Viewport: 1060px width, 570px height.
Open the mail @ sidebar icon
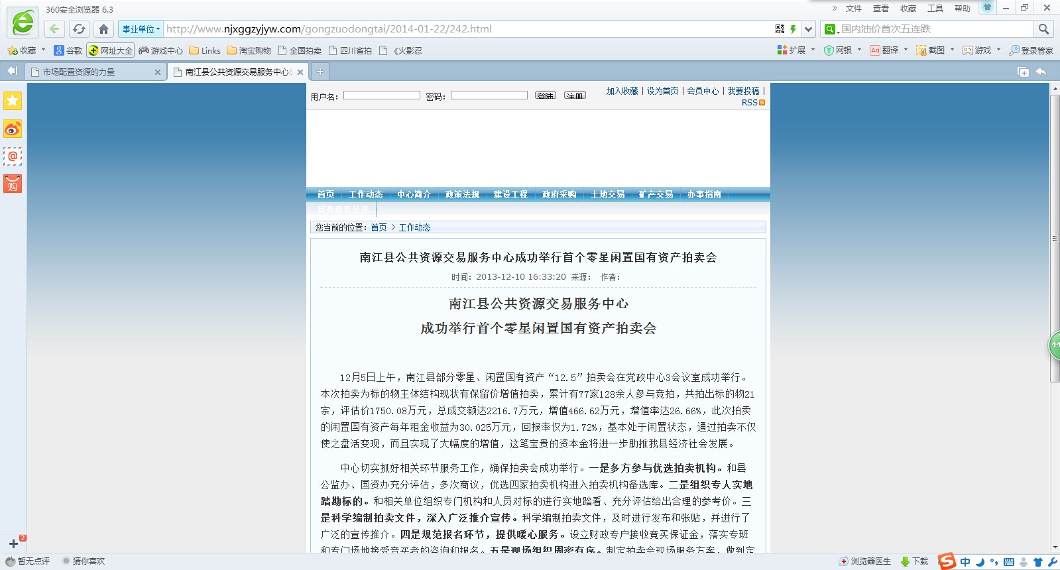coord(13,156)
